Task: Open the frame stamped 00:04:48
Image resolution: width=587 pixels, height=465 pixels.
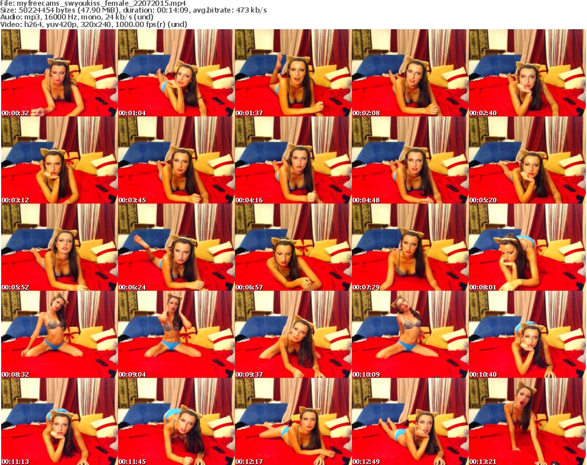Action: 410,160
